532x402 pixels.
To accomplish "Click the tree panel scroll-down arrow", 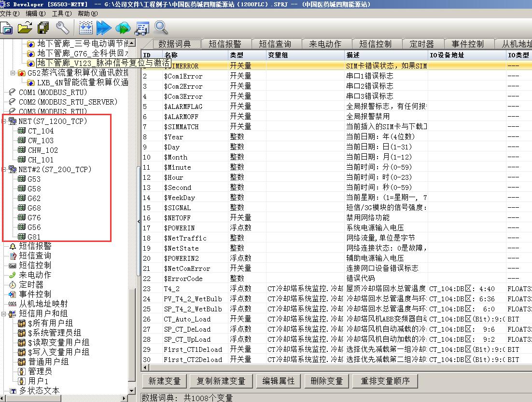I will pyautogui.click(x=132, y=389).
